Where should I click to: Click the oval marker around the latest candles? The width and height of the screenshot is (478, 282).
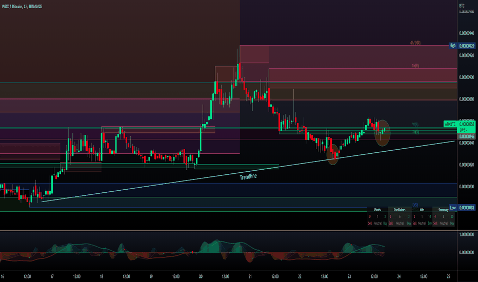[382, 133]
